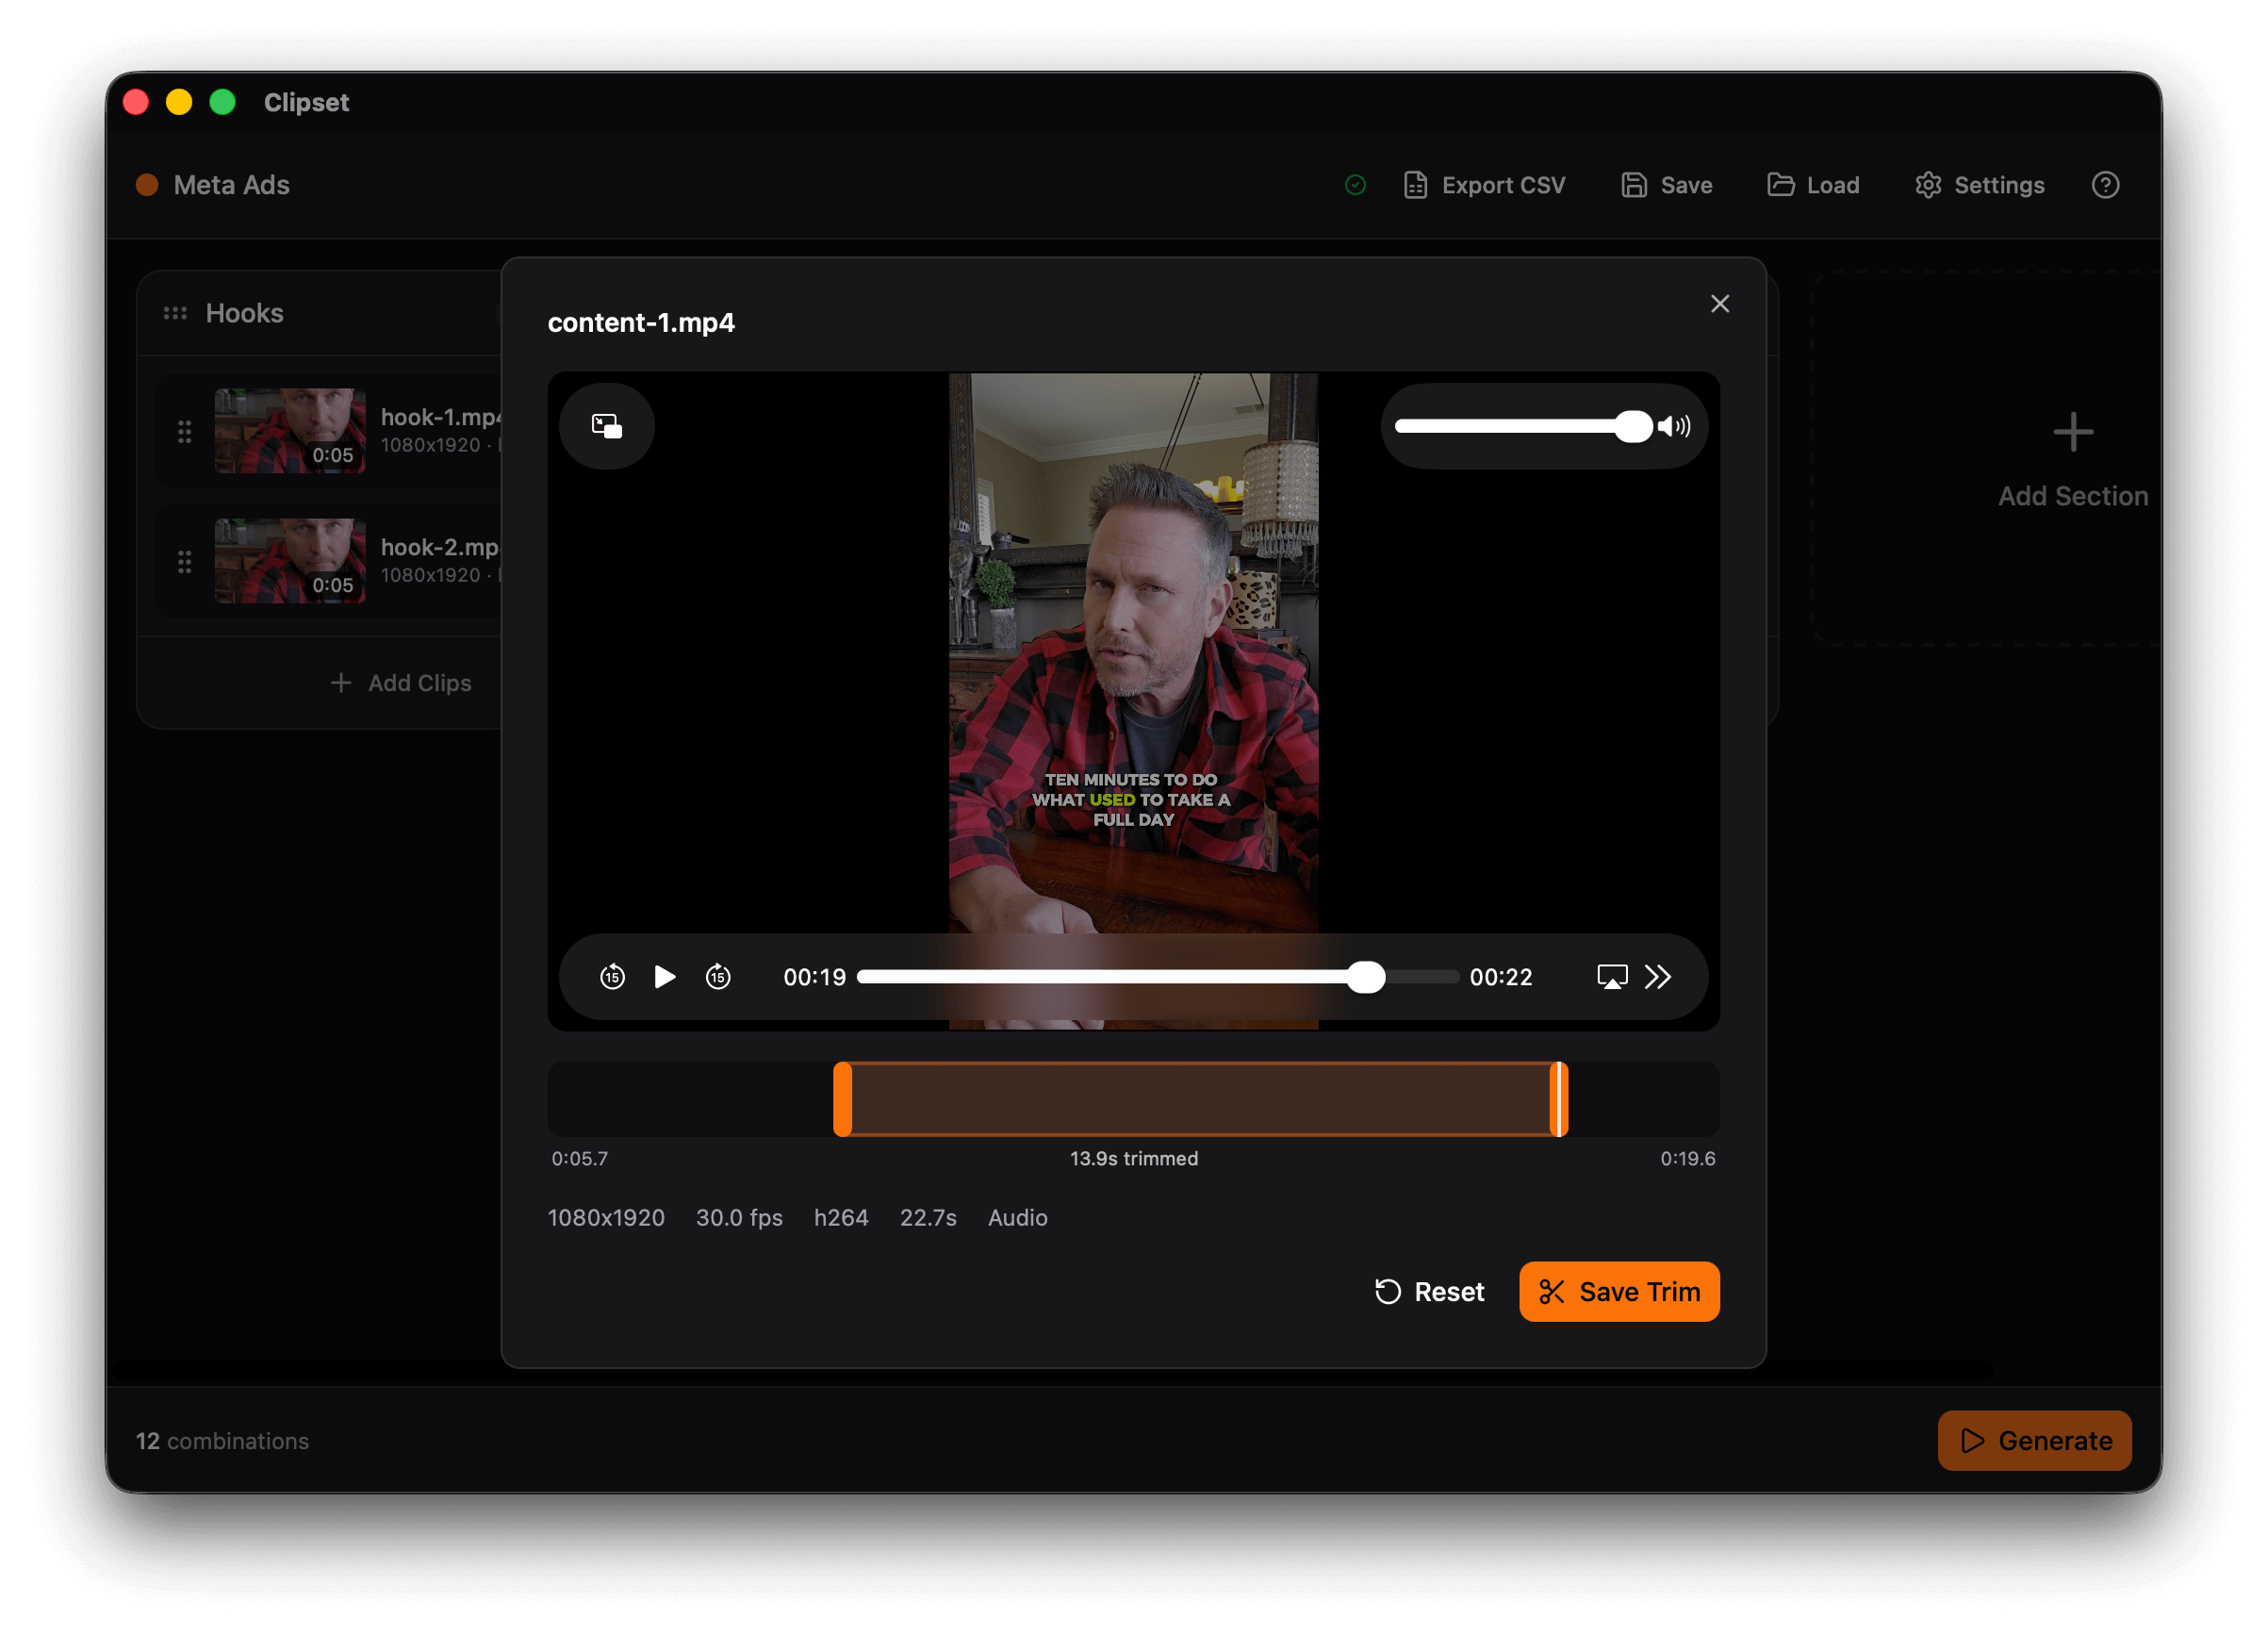Screen dimensions: 2268x1633
Task: Click the trim start handle
Action: (843, 1099)
